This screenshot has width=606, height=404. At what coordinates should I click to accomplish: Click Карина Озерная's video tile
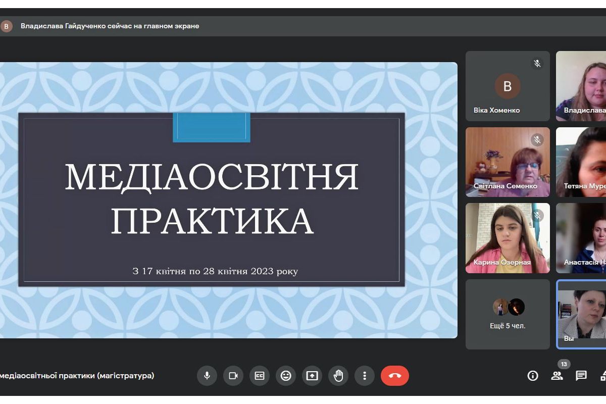click(x=508, y=238)
